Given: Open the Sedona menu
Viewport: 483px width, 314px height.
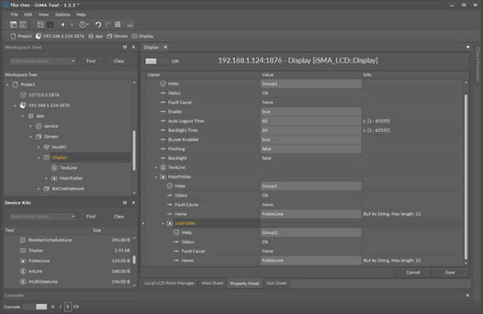Looking at the screenshot, I should pyautogui.click(x=62, y=15).
